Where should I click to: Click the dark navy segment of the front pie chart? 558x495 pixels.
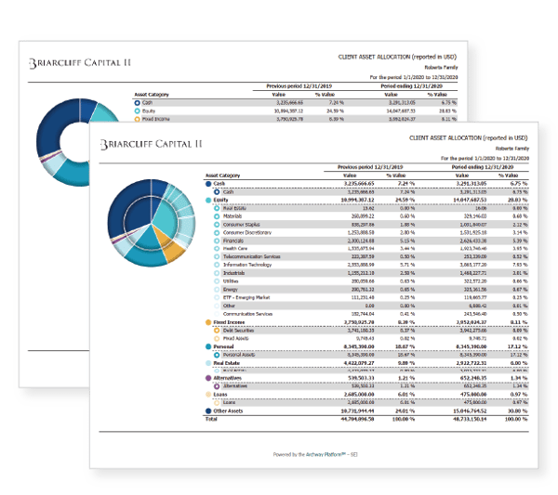pyautogui.click(x=128, y=210)
